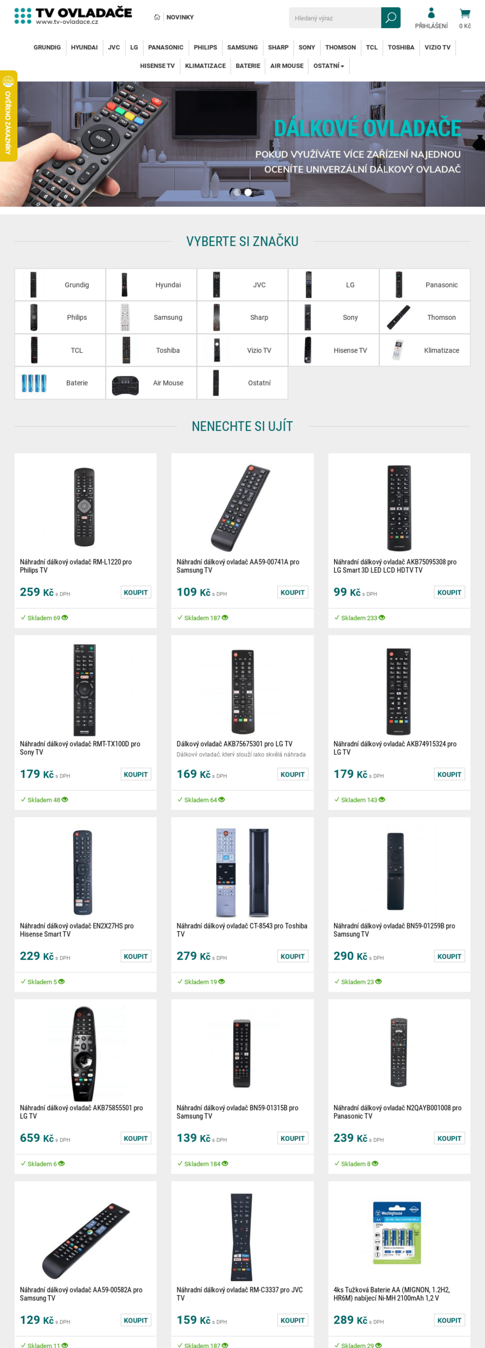Open the TV Ovladače site logo

[x=73, y=16]
